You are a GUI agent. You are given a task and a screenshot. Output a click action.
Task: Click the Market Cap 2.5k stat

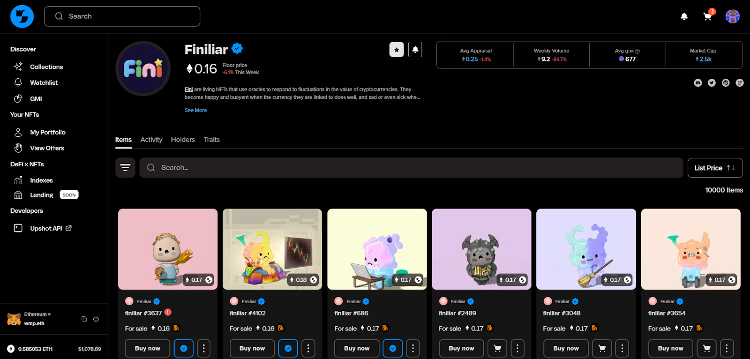tap(703, 55)
